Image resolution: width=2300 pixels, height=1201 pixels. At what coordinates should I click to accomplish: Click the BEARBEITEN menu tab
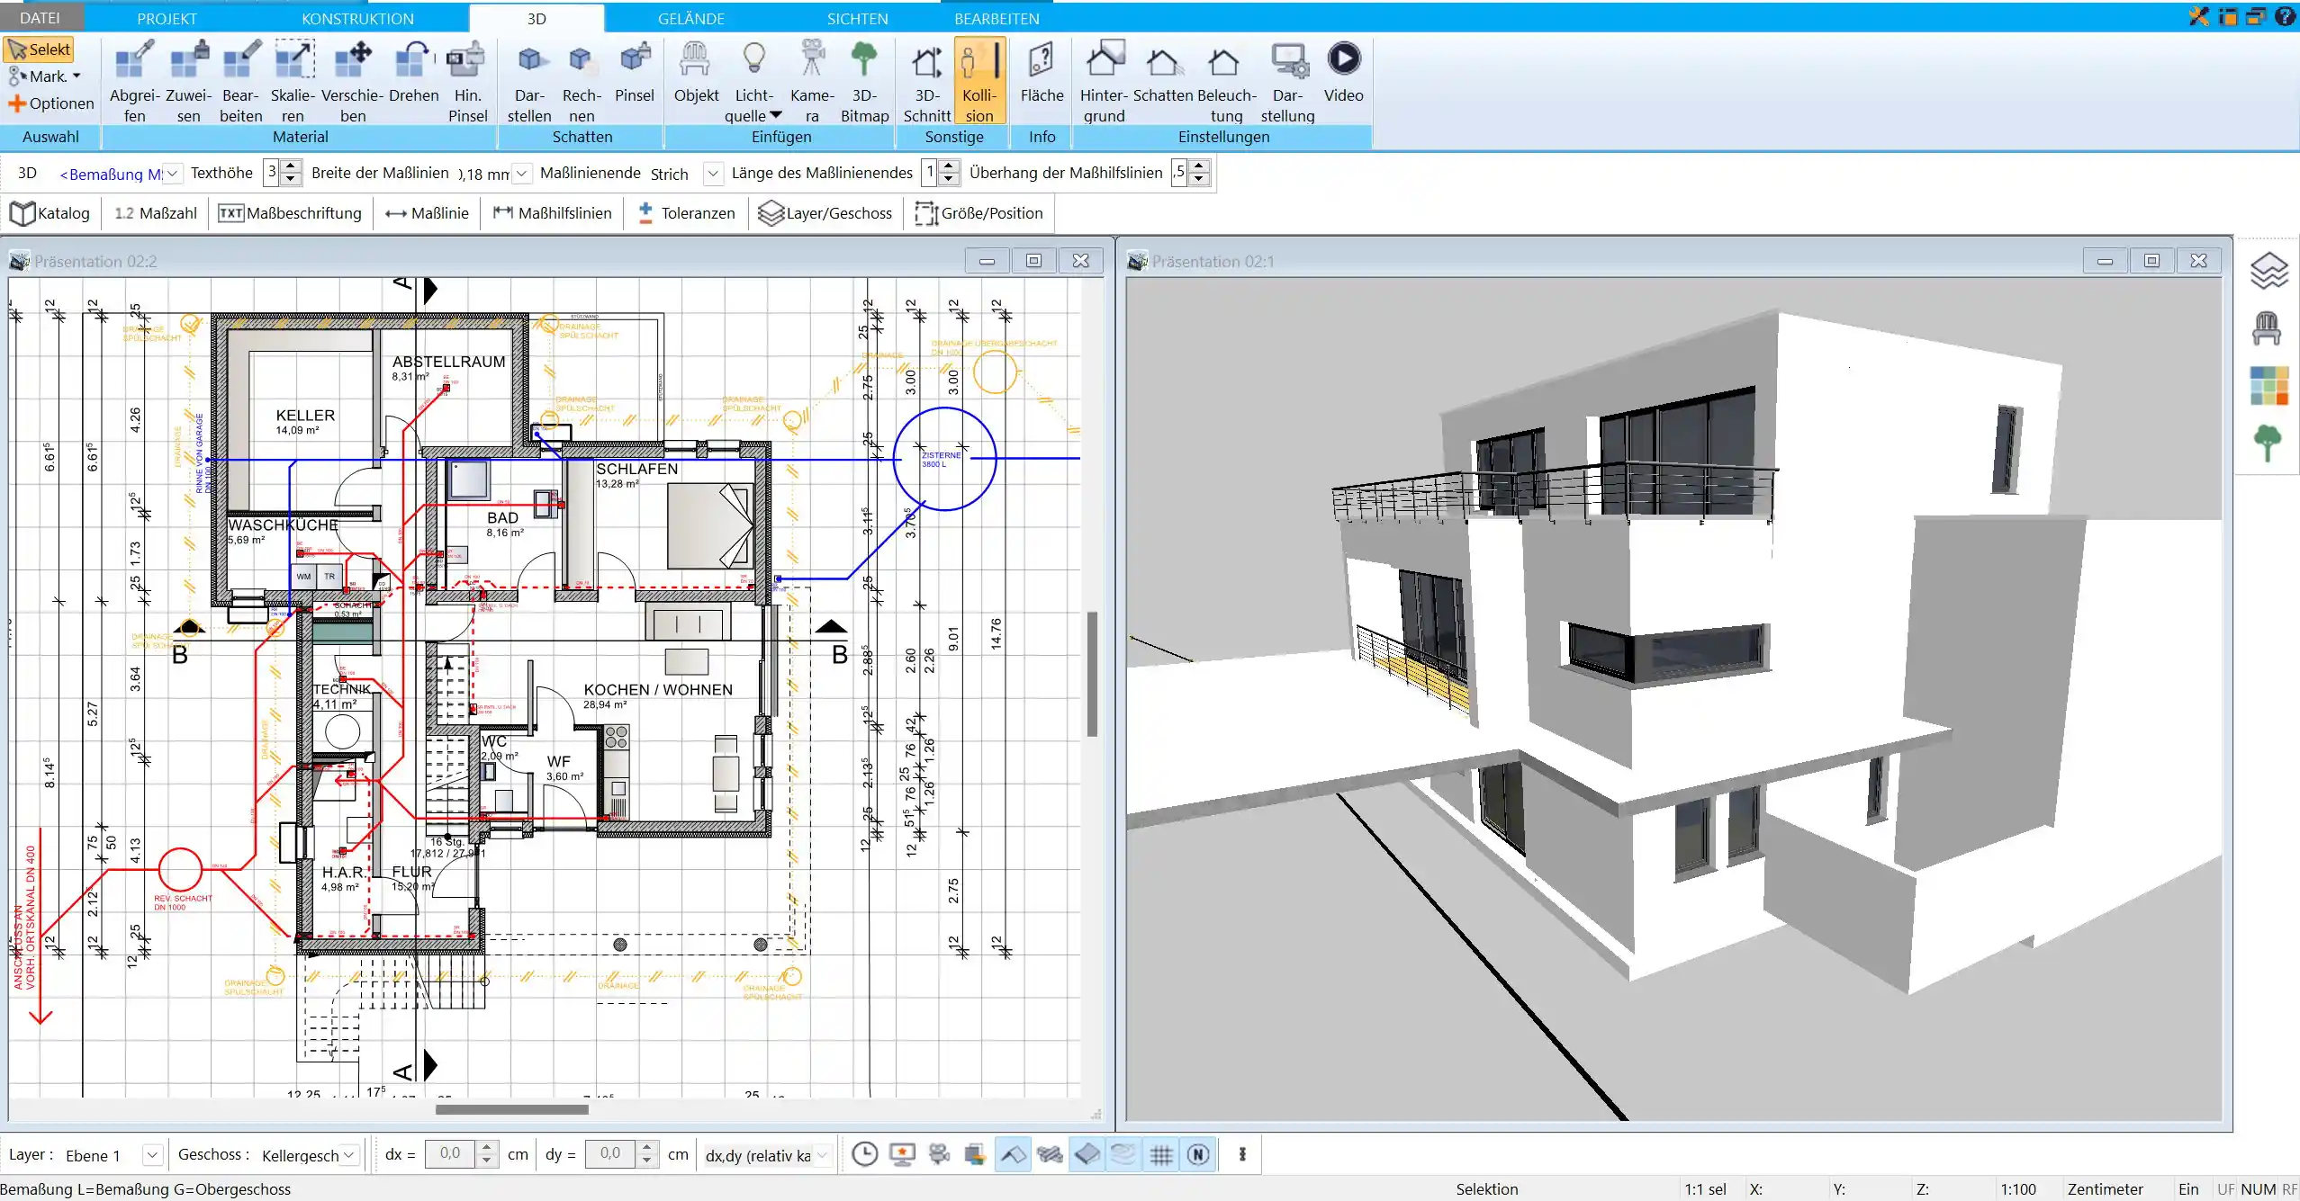tap(997, 18)
